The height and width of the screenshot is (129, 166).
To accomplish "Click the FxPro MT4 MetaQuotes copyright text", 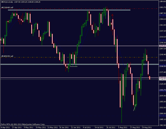I will pos(23,124).
